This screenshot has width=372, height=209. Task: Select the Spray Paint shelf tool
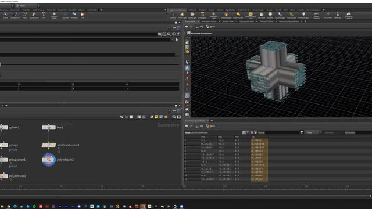click(x=34, y=16)
